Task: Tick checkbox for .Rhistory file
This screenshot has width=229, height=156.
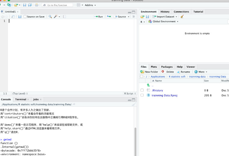Action: [142, 90]
